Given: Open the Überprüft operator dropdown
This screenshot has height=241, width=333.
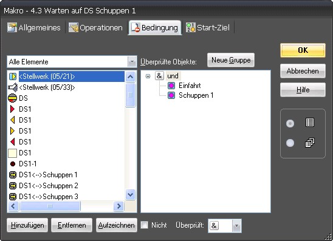Looking at the screenshot, I should pos(236,225).
